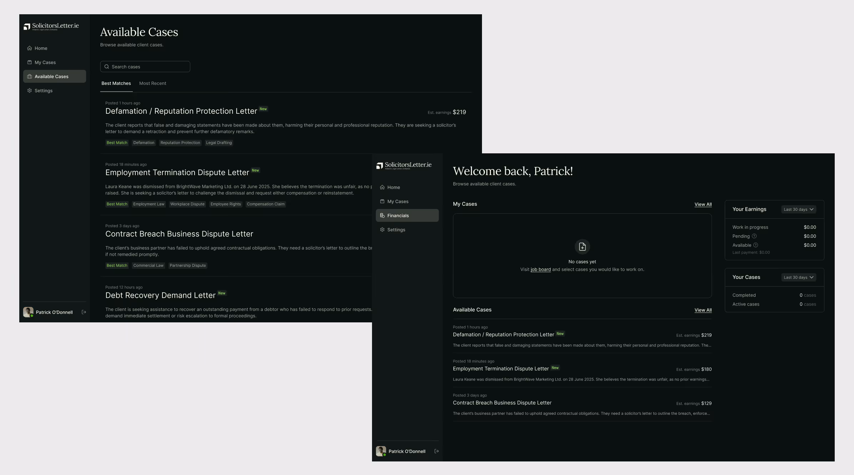
Task: Click the Available earnings help icon
Action: pos(755,245)
